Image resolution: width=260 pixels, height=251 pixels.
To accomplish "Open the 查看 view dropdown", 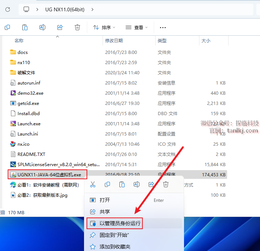I will (137, 27).
